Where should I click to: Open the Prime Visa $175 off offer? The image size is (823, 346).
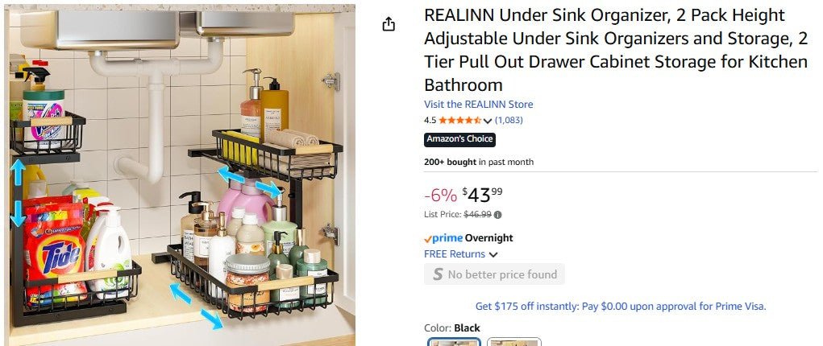621,306
